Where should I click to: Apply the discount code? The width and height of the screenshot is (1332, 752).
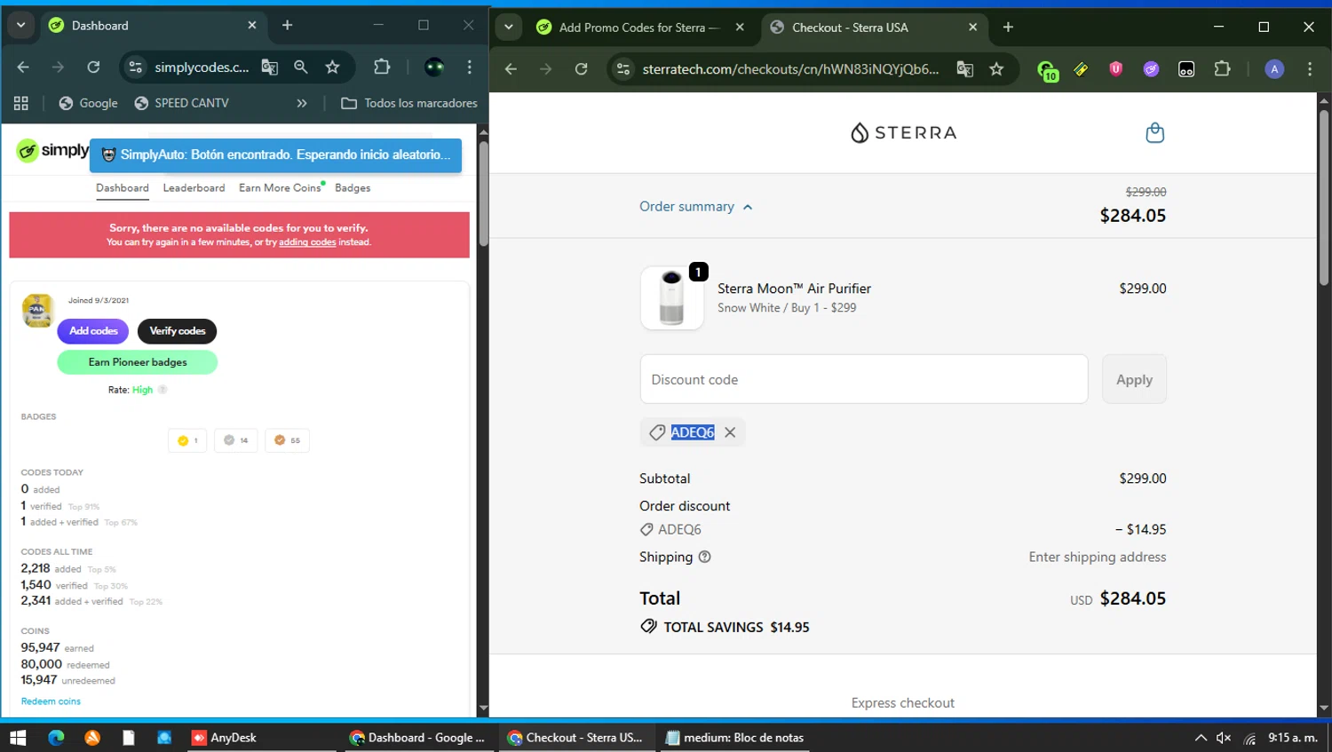pos(1134,379)
